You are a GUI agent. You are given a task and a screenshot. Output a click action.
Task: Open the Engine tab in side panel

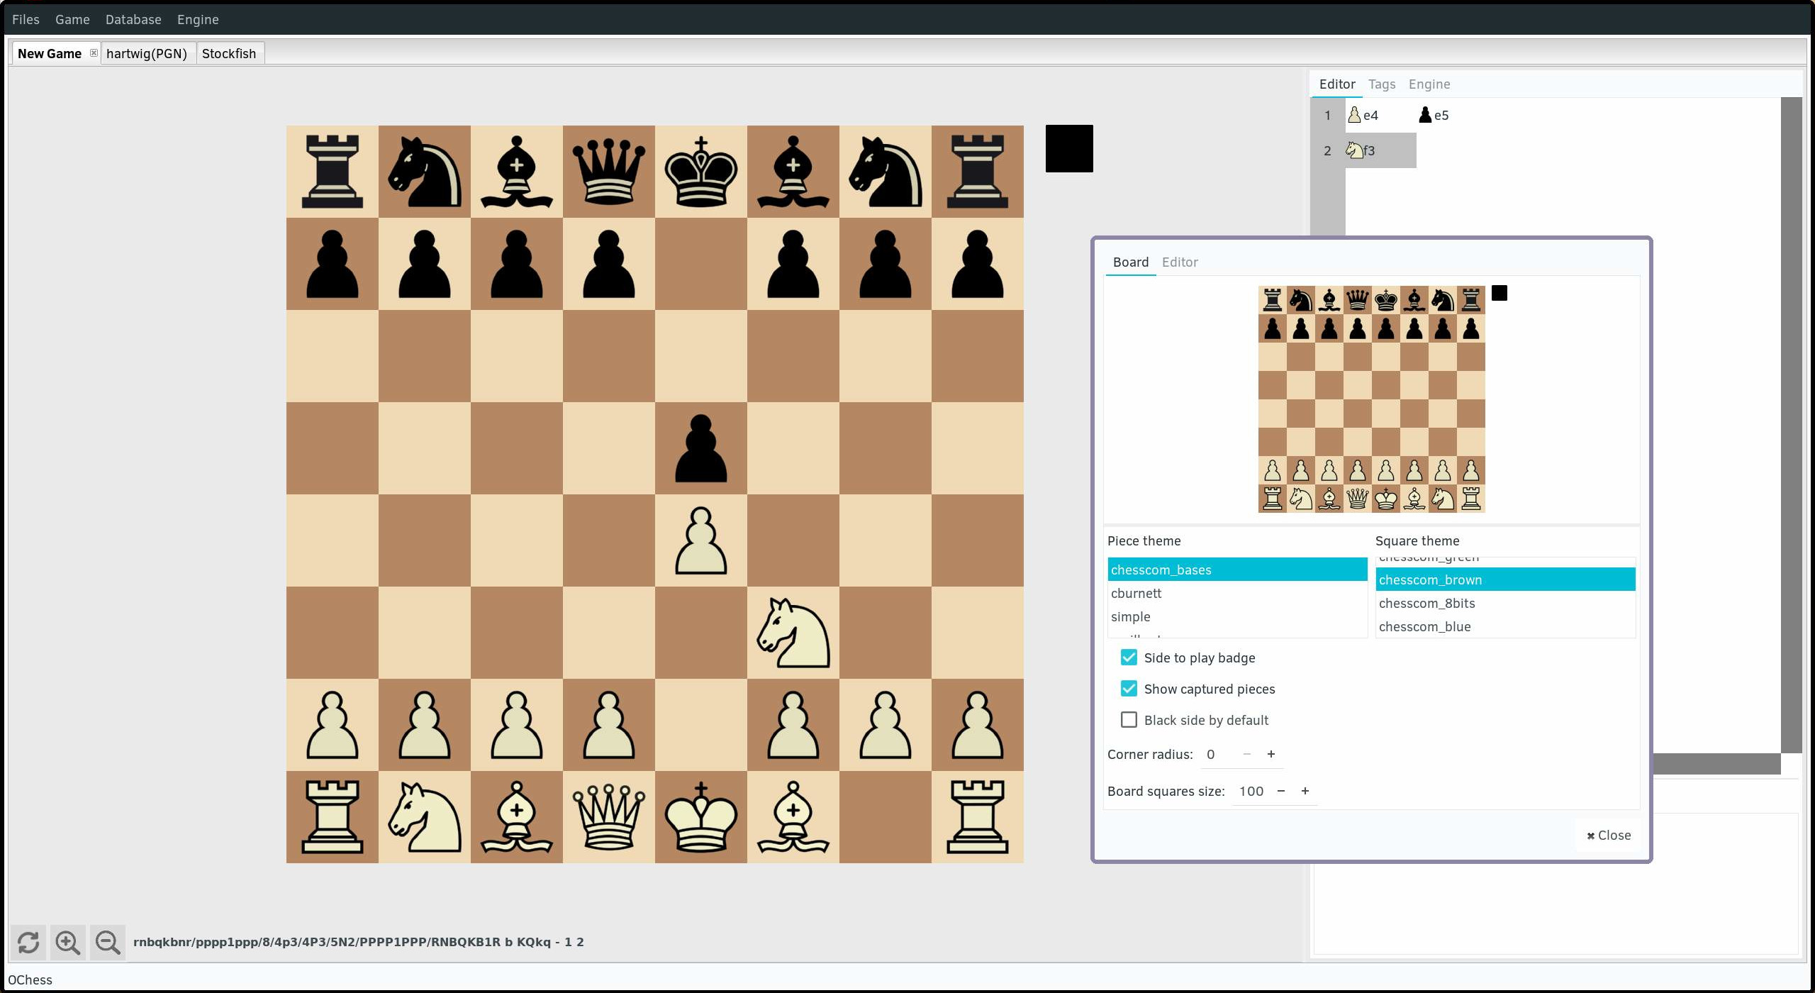tap(1429, 84)
